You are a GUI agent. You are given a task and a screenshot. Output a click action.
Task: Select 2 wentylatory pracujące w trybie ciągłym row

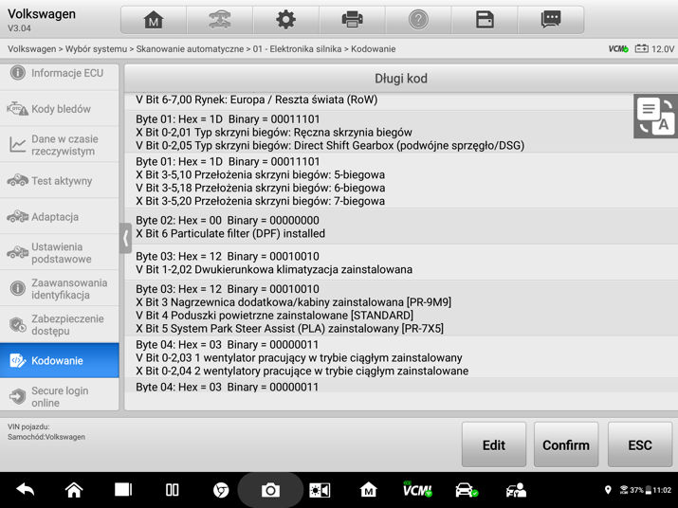point(302,371)
